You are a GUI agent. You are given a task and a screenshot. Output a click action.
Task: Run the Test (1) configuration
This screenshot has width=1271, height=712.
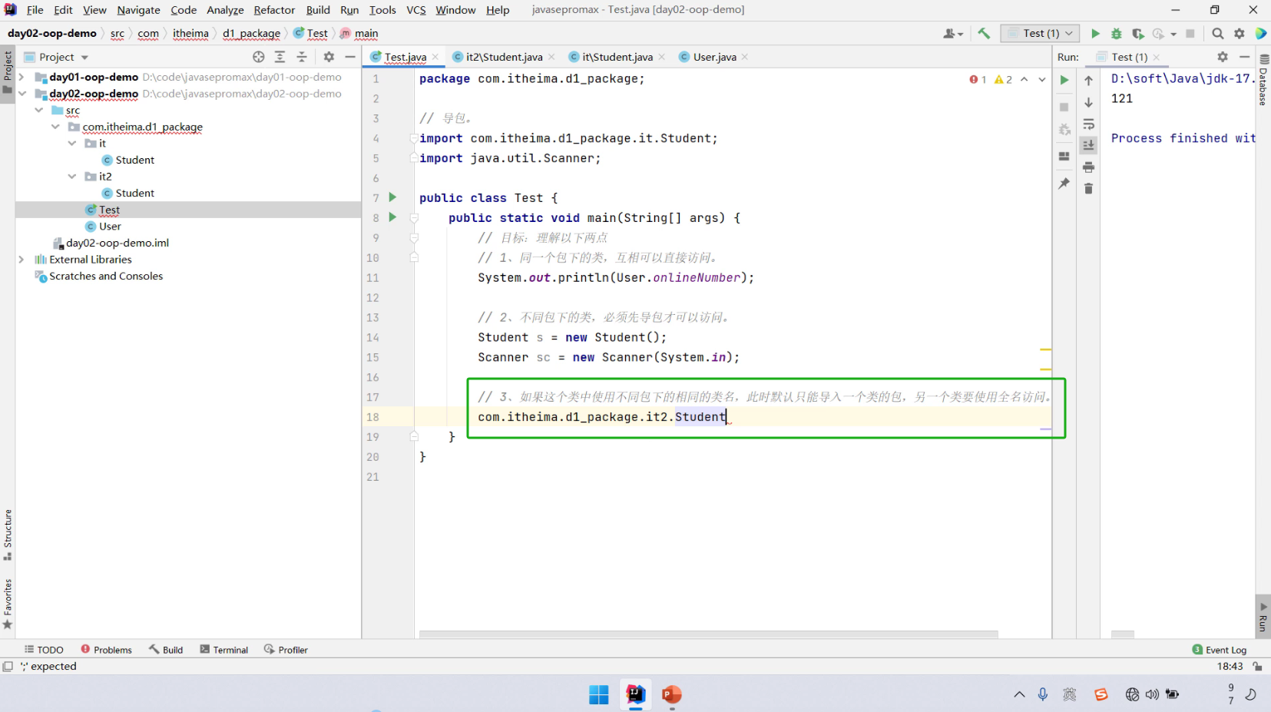[1095, 34]
